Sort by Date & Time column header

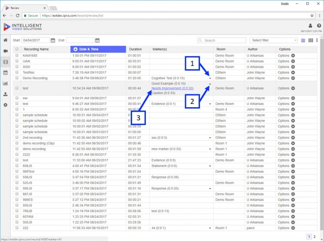coord(98,49)
